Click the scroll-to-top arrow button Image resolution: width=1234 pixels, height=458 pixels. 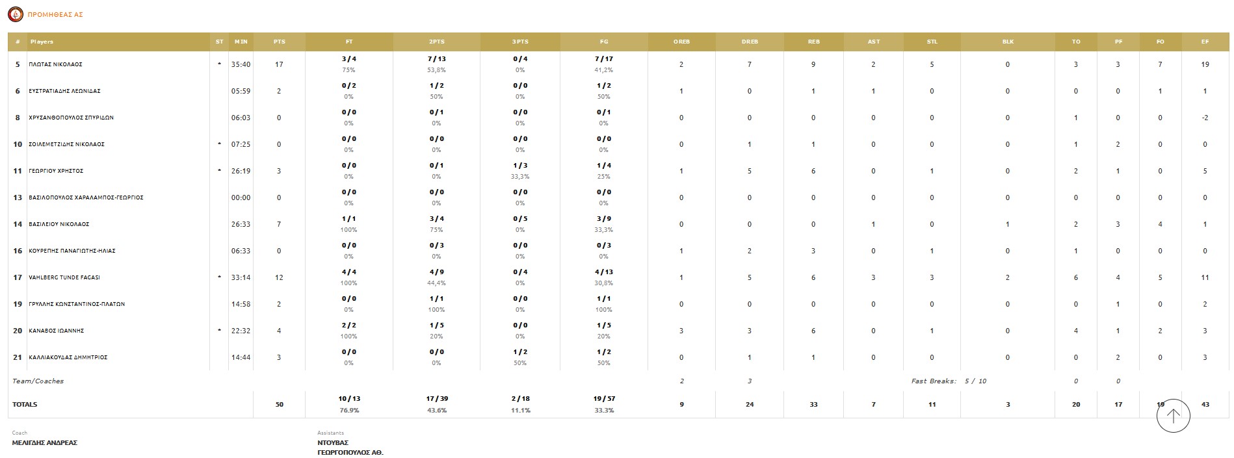tap(1173, 416)
